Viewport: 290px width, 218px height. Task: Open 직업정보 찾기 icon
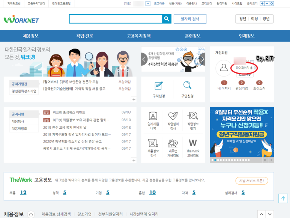coord(193,116)
